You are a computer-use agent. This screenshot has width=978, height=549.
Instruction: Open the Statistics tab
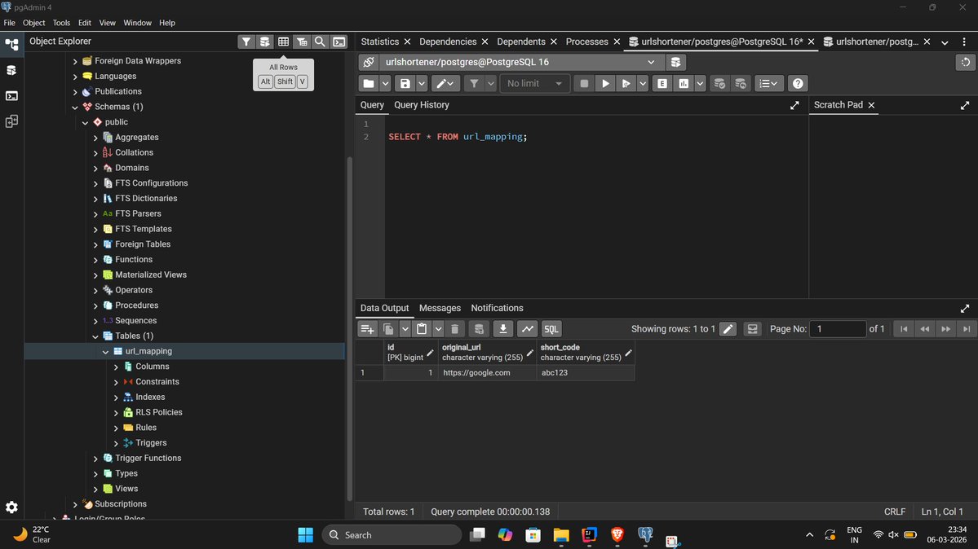(x=380, y=42)
